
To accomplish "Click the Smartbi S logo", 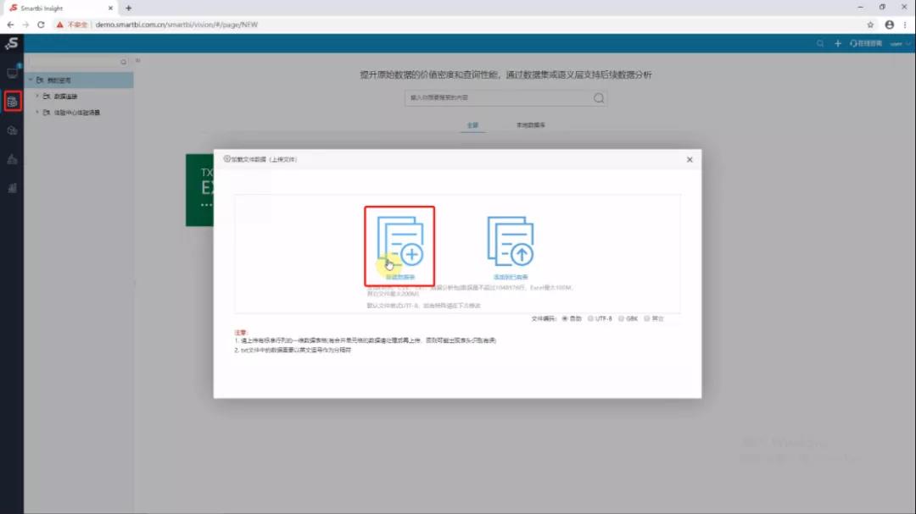I will 12,43.
